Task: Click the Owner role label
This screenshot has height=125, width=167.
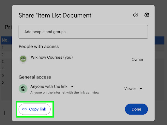Action: tap(137, 60)
